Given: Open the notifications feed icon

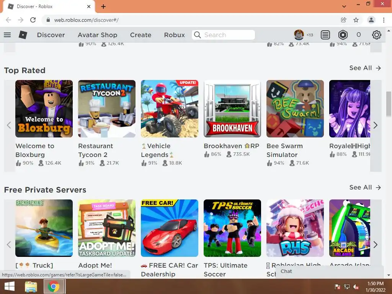Looking at the screenshot, I should (325, 35).
